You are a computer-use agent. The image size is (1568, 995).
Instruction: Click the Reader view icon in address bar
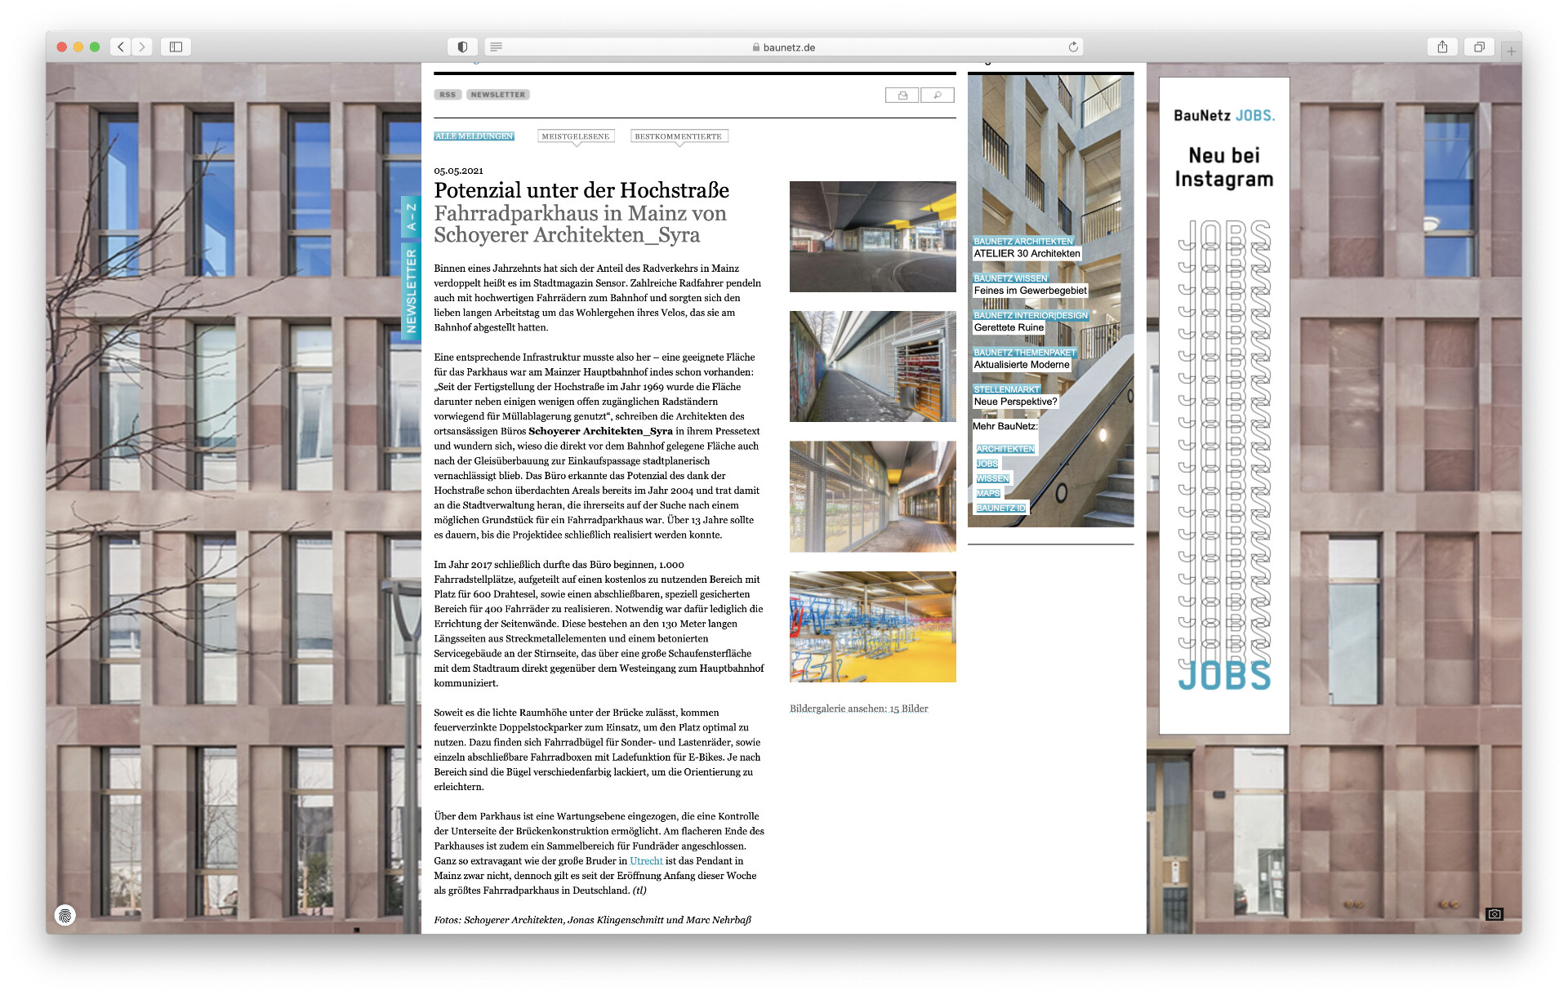point(496,47)
